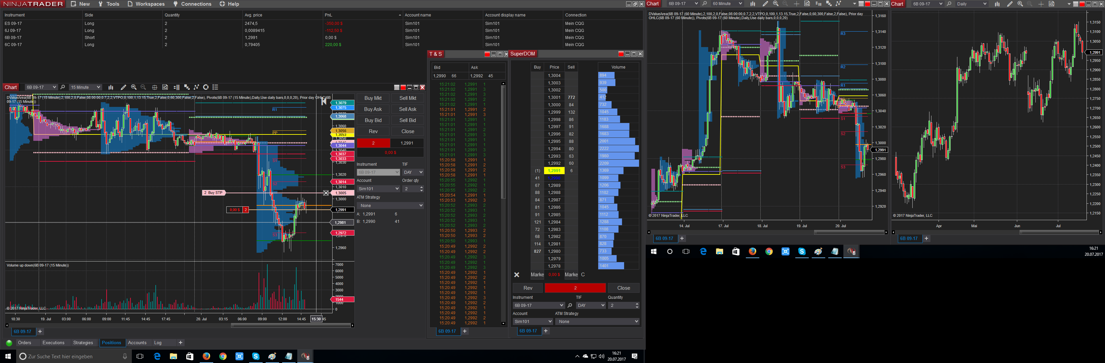This screenshot has height=363, width=1105.
Task: Open the New menu
Action: [80, 4]
